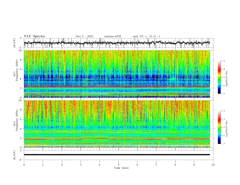Click the '-3' tick on ch.1 colorbar
The height and width of the screenshot is (185, 240).
click(x=224, y=61)
